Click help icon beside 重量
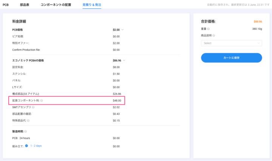 [209, 29]
